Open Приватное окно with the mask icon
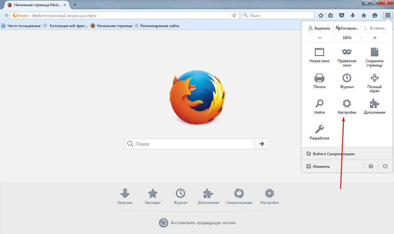 (347, 55)
